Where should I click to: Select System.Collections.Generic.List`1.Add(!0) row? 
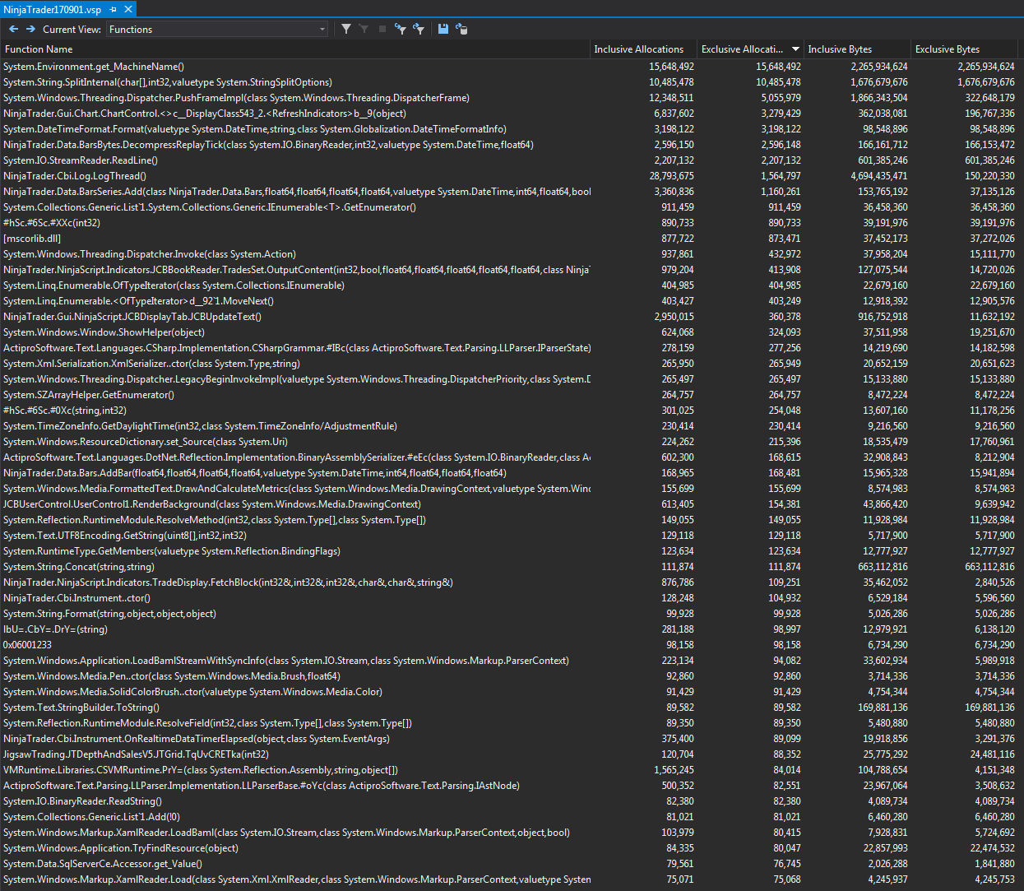[510, 817]
